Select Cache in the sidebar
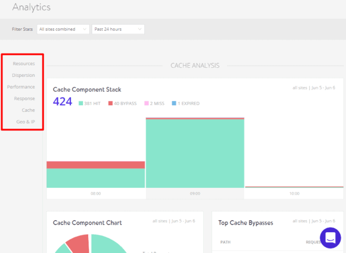Image resolution: width=346 pixels, height=253 pixels. pyautogui.click(x=28, y=110)
